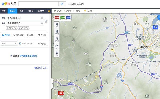
Task: Show restaurants on map
Action: click(x=57, y=39)
